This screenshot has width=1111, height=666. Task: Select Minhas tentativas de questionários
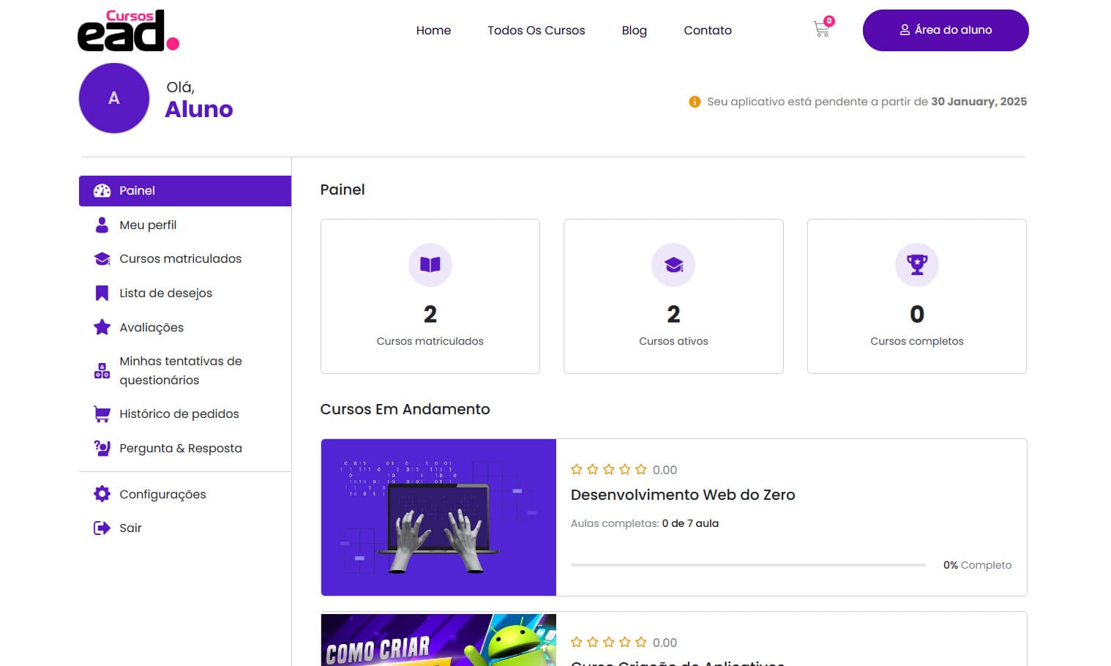pyautogui.click(x=180, y=370)
